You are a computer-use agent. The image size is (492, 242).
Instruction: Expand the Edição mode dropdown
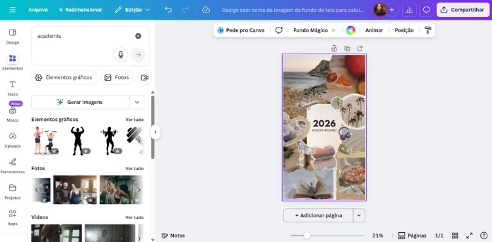(132, 10)
